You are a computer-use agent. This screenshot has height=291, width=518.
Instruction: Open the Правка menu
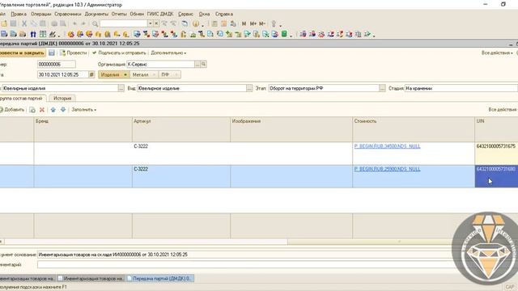click(19, 15)
